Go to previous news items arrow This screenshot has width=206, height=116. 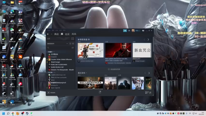click(x=144, y=39)
